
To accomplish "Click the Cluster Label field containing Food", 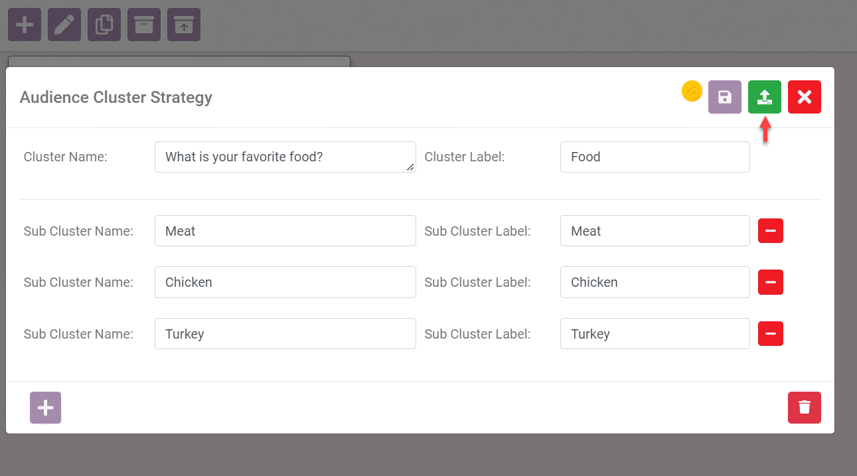I will point(655,157).
